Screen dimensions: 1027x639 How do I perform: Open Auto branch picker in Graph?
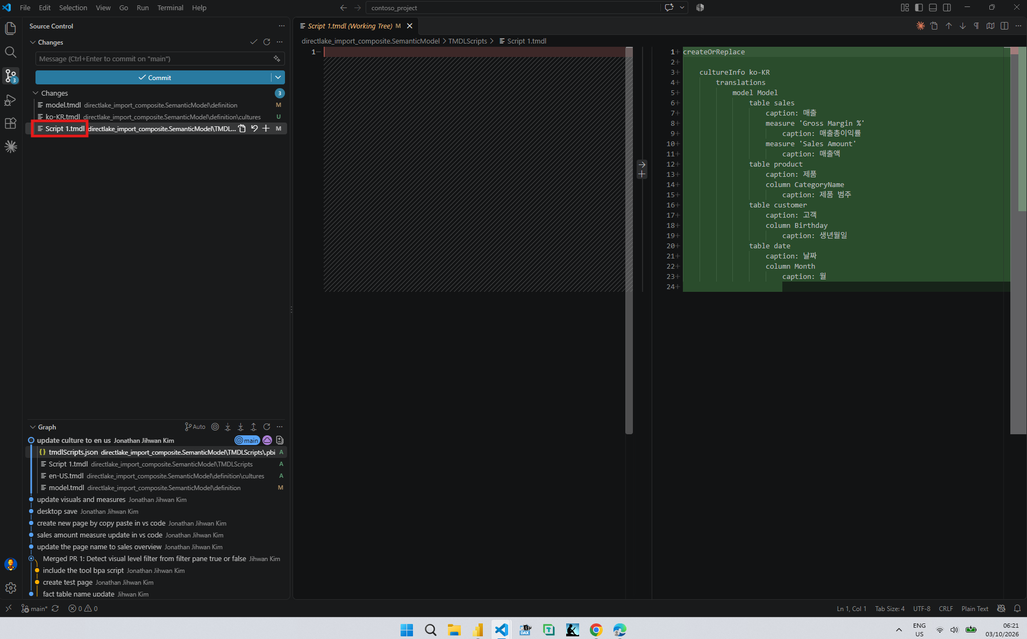click(195, 427)
